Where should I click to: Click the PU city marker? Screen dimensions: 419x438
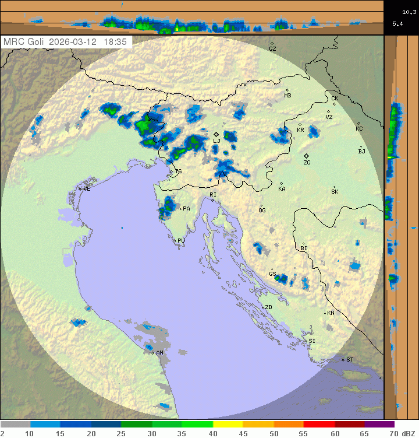click(x=176, y=240)
